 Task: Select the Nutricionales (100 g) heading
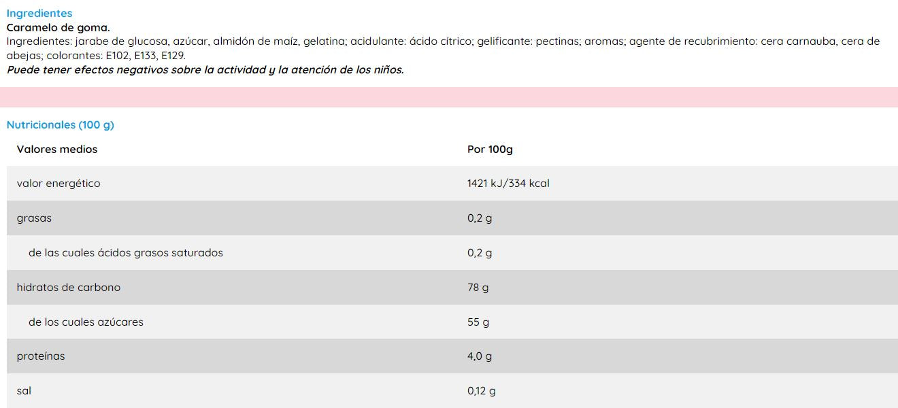60,125
